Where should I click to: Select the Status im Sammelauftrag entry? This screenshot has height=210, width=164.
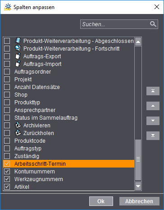(x=68, y=118)
